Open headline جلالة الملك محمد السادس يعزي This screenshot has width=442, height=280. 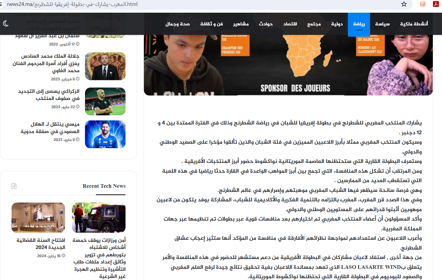[x=46, y=63]
